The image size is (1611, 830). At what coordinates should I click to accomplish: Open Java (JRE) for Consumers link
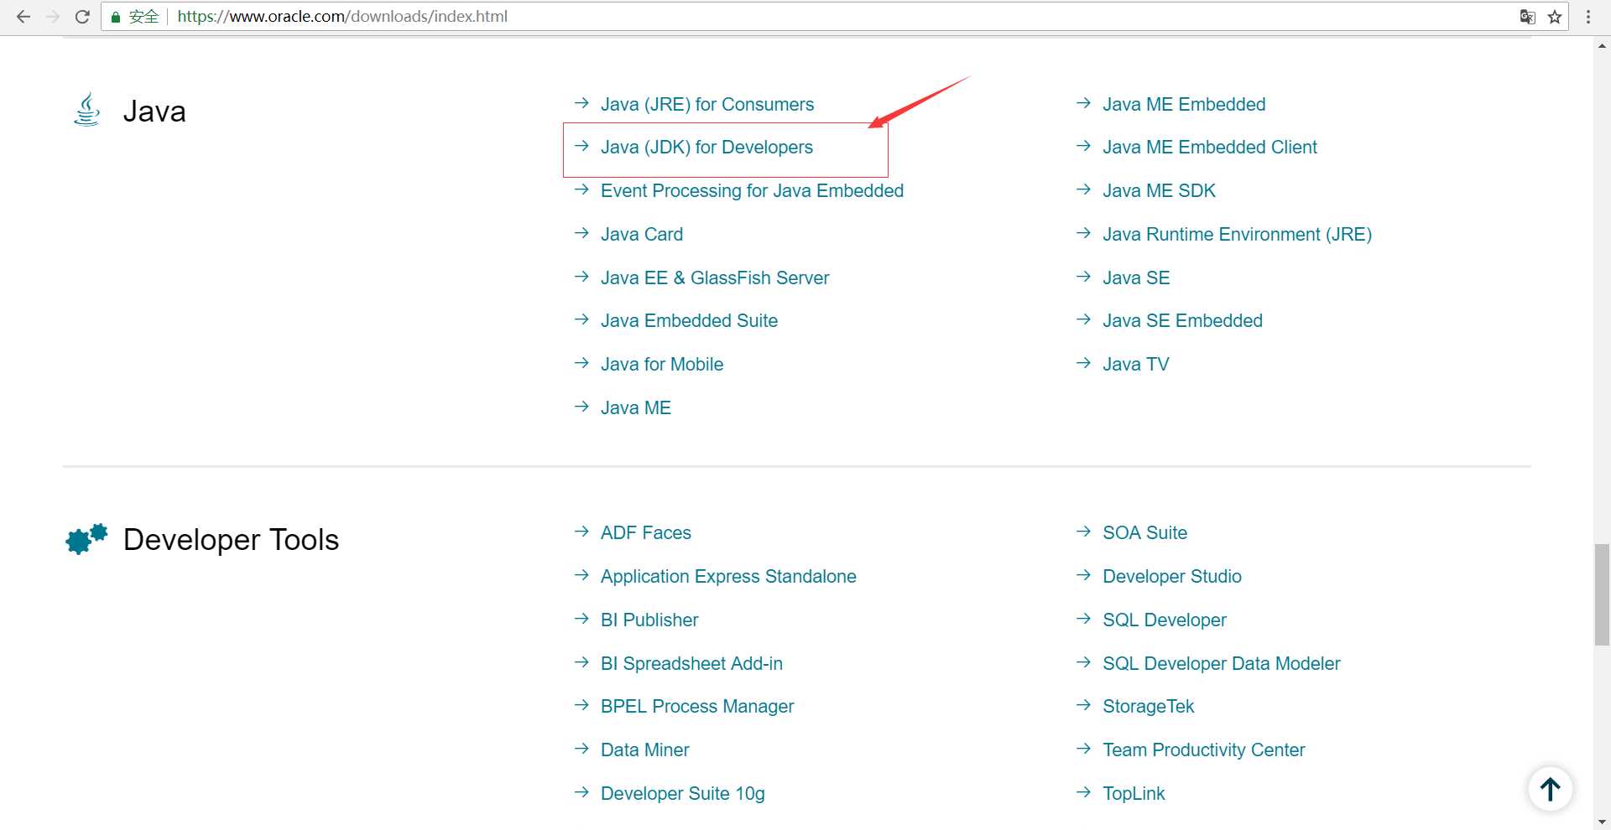[707, 105]
